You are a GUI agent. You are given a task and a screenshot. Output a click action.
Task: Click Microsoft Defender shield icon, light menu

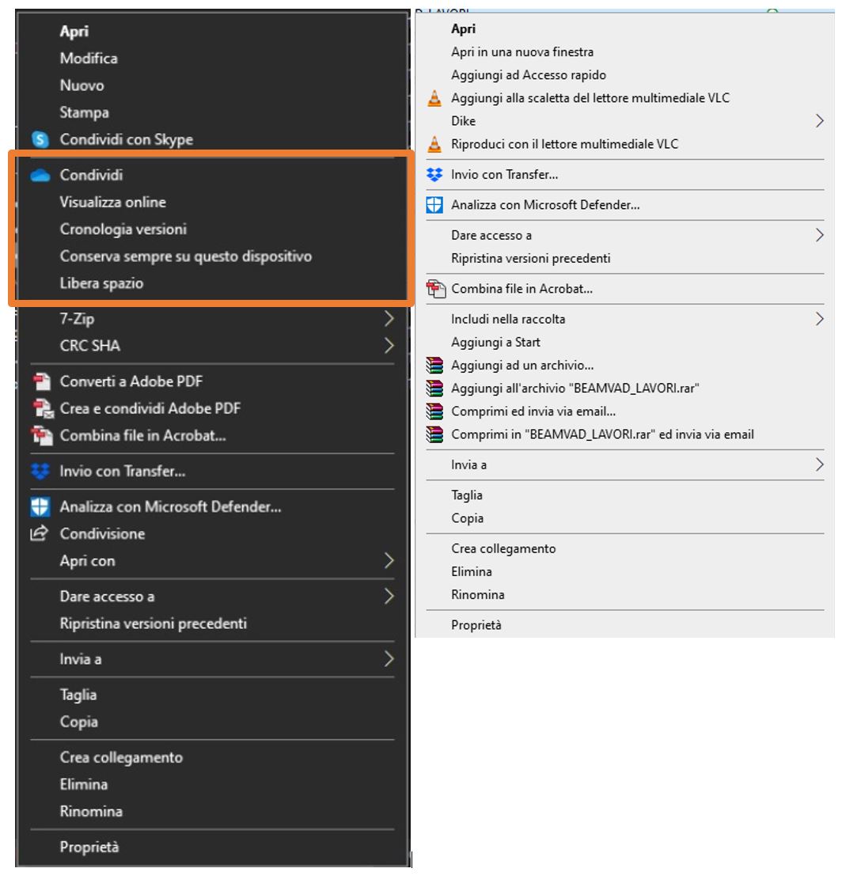click(434, 205)
